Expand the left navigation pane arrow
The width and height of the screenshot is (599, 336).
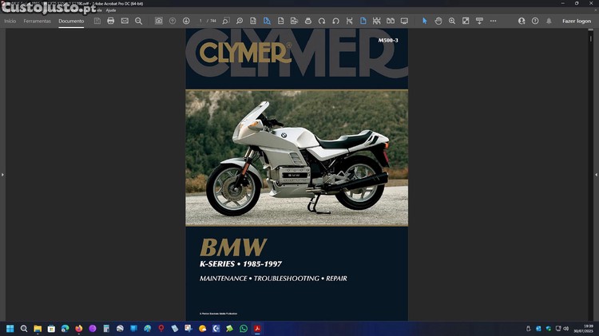click(x=2, y=174)
